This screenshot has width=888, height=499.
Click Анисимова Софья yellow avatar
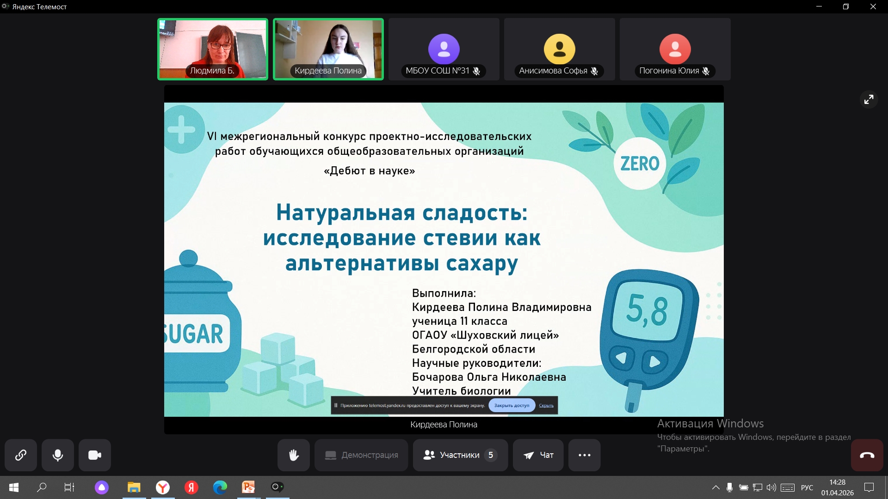click(560, 49)
